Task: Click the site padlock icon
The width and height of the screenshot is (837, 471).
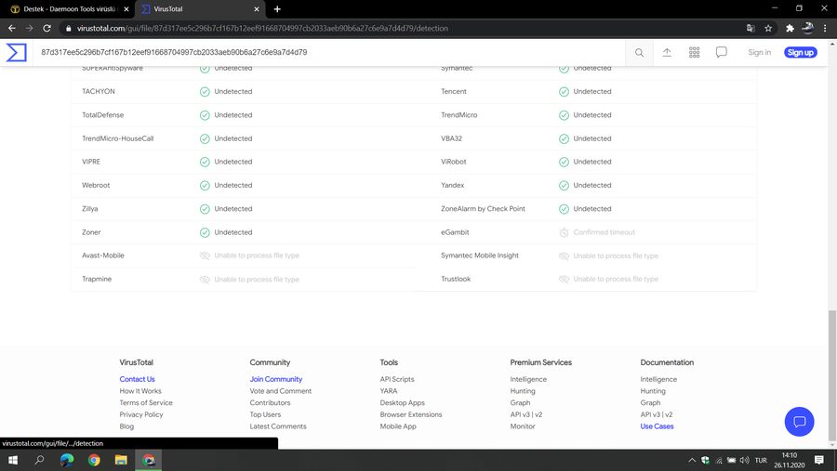Action: coord(68,28)
